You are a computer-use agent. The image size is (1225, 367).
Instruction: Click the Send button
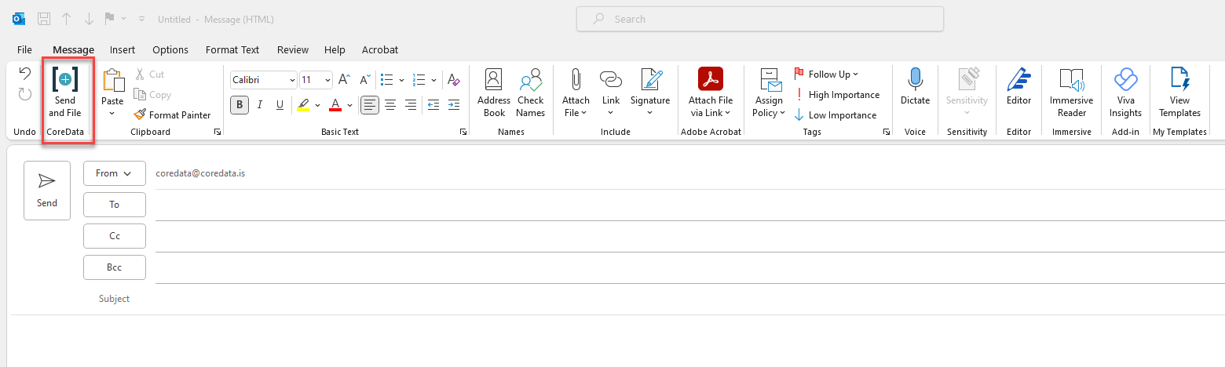click(x=47, y=190)
